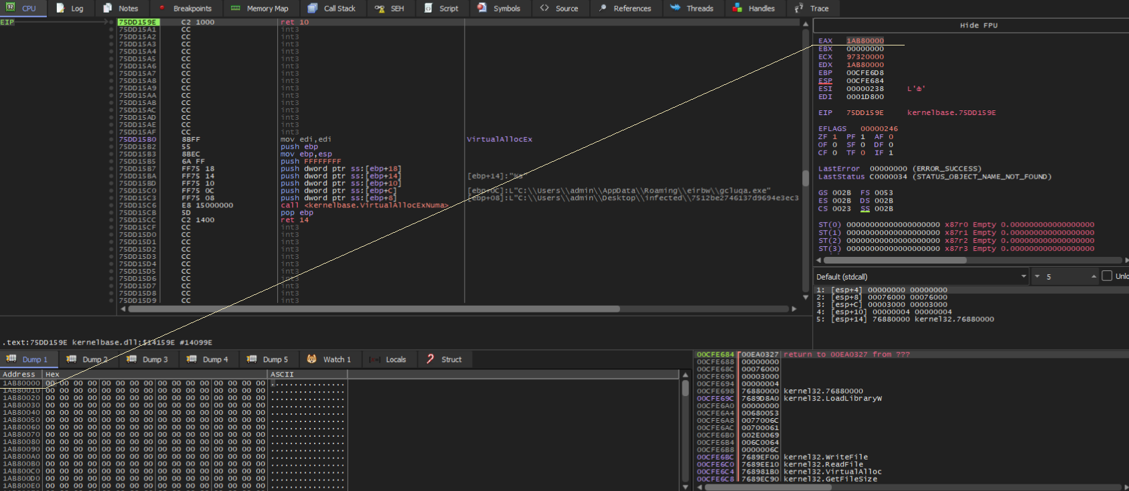Toggle breakpoint dot at address 75DD15CB
Image resolution: width=1129 pixels, height=491 pixels.
point(111,213)
